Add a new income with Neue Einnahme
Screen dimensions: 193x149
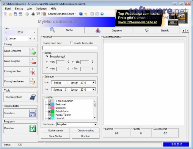20,51
